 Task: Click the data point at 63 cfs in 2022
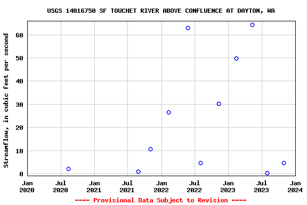point(188,28)
